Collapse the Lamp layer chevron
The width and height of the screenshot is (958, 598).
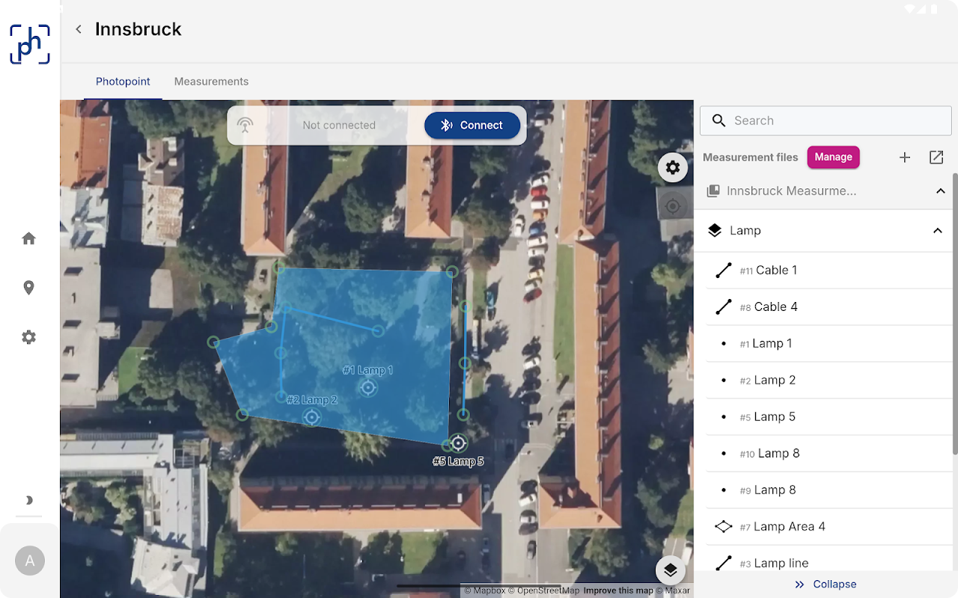tap(938, 231)
